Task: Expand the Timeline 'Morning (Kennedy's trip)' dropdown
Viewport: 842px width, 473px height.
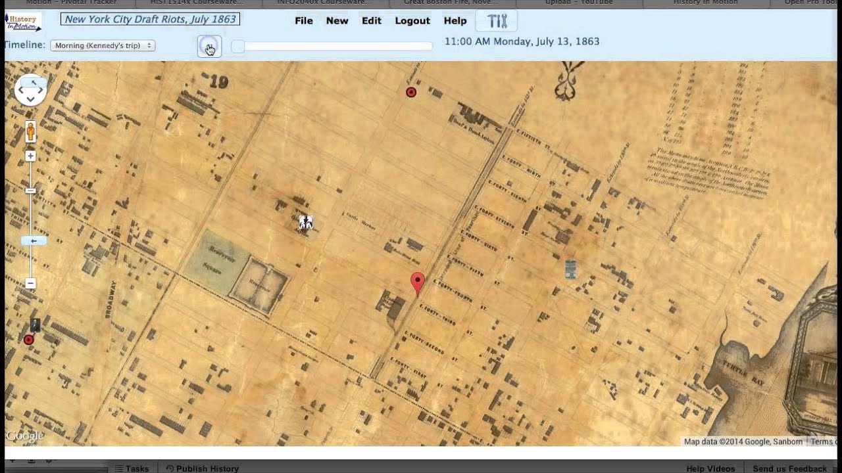Action: tap(103, 45)
